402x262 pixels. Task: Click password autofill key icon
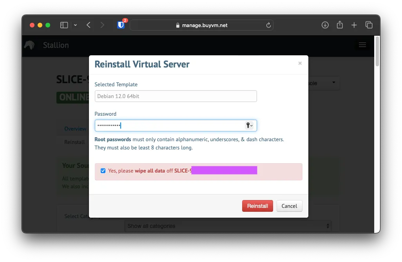[x=249, y=126]
